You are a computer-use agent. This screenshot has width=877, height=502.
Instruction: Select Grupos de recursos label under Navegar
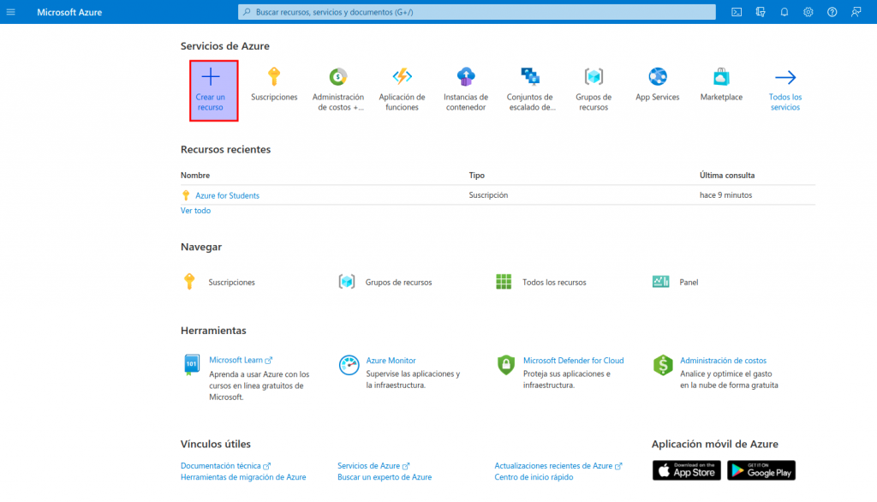coord(399,282)
